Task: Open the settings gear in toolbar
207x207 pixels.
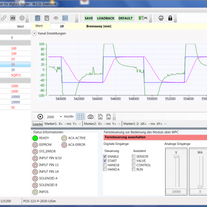Action: (22, 18)
